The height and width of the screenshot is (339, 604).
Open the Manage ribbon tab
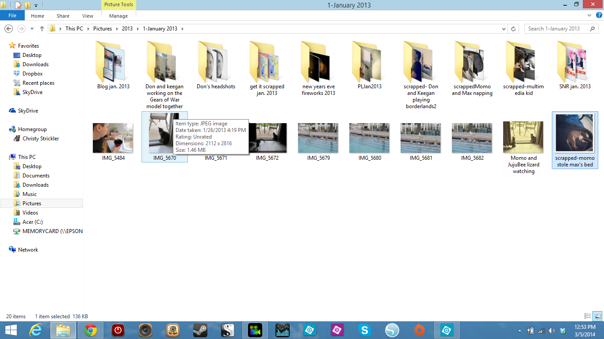tap(118, 15)
